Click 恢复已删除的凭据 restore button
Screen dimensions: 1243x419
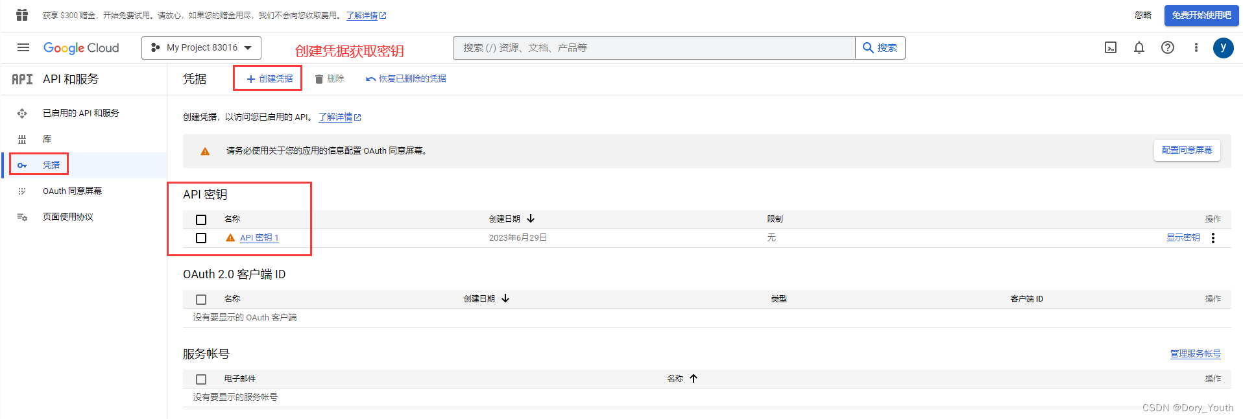point(406,78)
